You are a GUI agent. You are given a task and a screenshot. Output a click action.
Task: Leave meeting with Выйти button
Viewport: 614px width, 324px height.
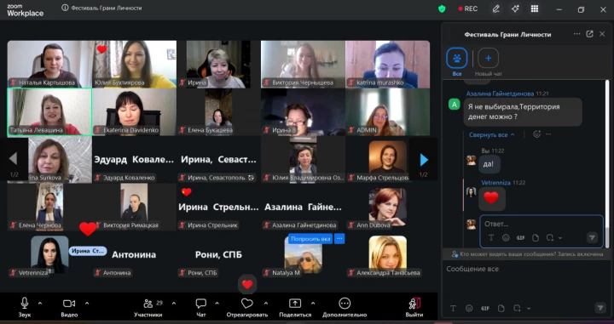point(414,307)
